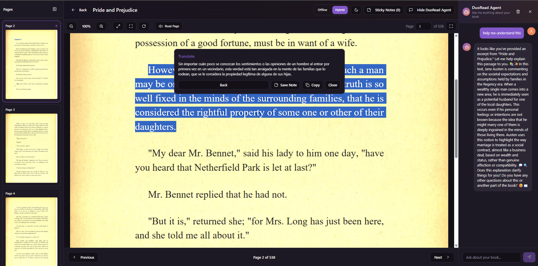Enter fullscreen via toolbar corner icon
The image size is (538, 266).
click(451, 26)
